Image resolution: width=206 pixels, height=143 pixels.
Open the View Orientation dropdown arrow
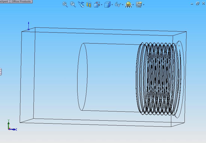click(x=102, y=5)
